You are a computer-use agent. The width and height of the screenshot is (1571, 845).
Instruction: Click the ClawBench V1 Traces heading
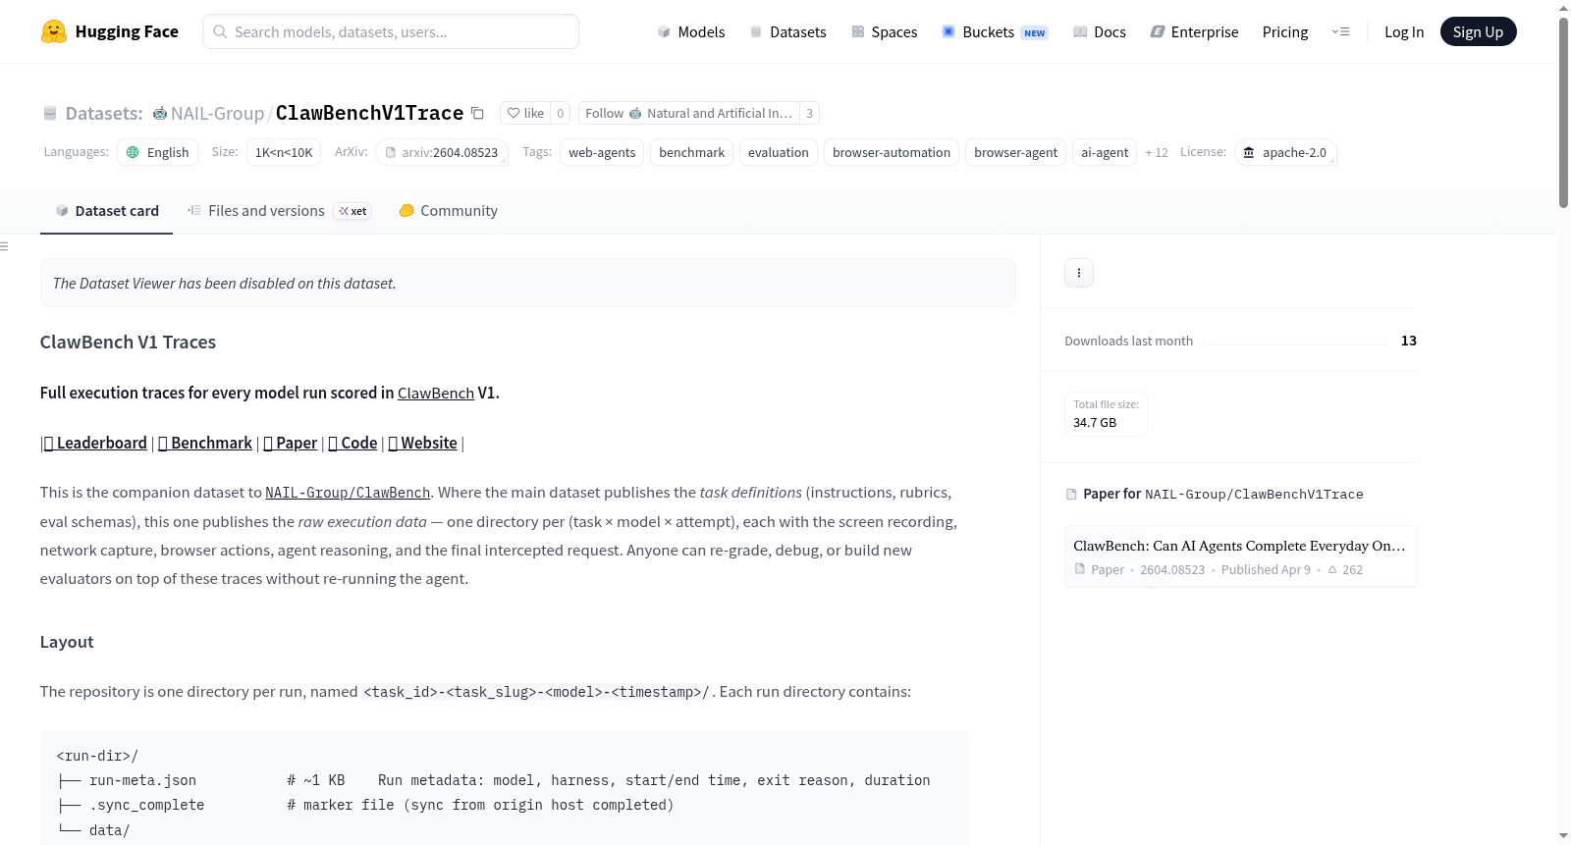tap(128, 343)
